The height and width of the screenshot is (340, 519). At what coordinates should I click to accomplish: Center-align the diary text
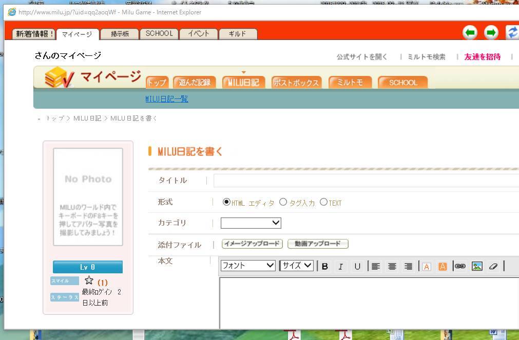(x=392, y=266)
